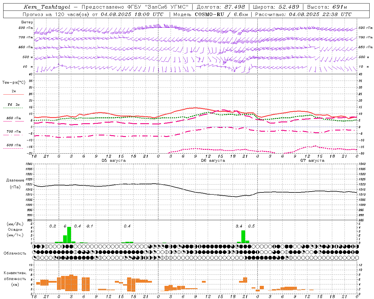The image size is (374, 299).
Task: Click 'Рассчитано: 04.08.2025 22:38 UTC' text
Action: click(x=304, y=14)
